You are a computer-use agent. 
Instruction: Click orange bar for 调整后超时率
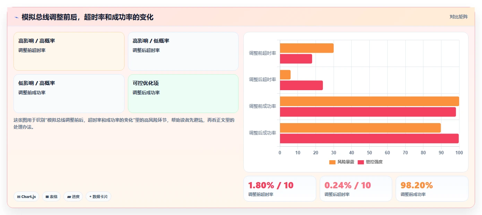click(285, 75)
